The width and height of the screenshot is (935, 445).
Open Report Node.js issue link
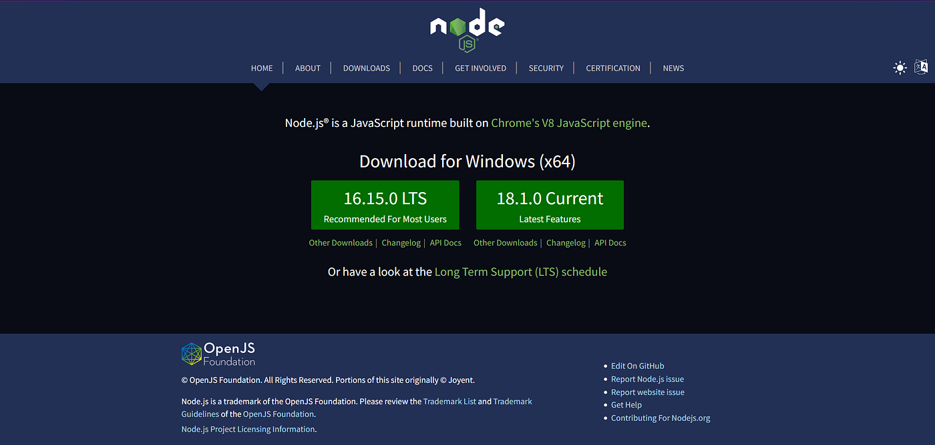pos(648,379)
